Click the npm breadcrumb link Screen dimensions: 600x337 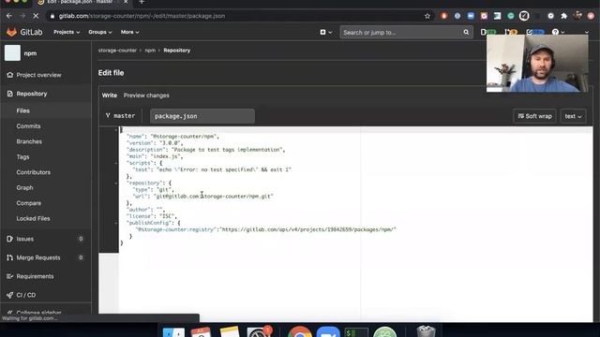pyautogui.click(x=150, y=51)
